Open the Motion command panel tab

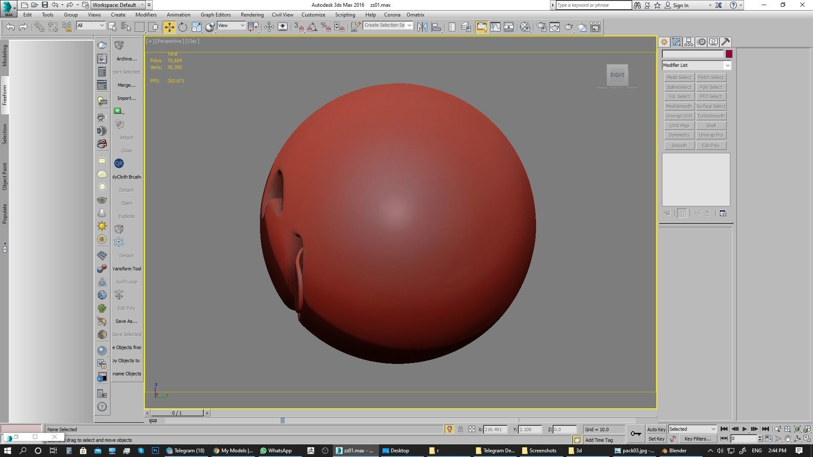tap(702, 42)
